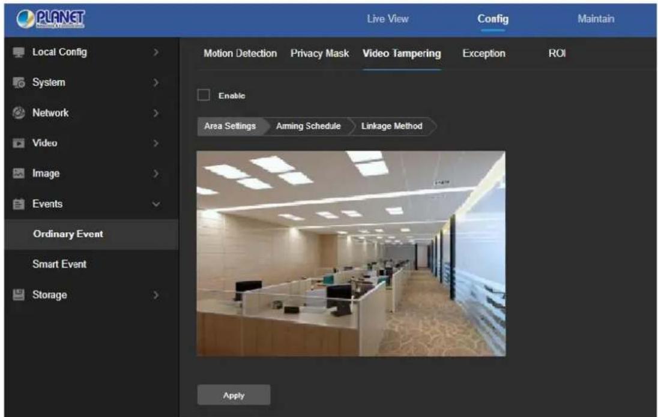Click the System settings icon
658x417 pixels.
pyautogui.click(x=19, y=83)
